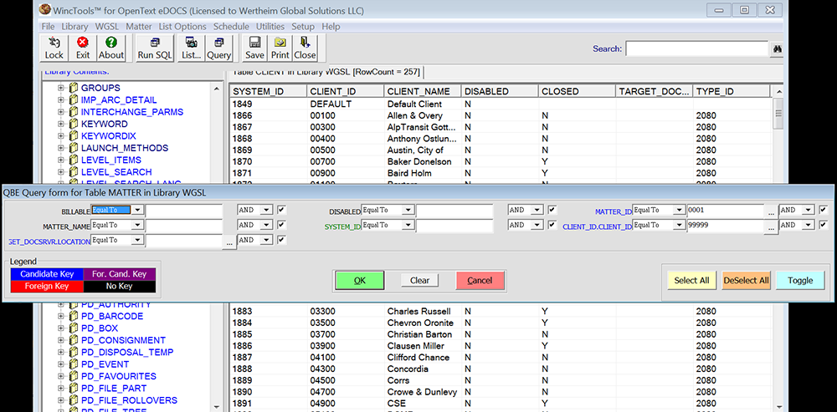Open the File menu
Screen dimensions: 837x412
click(48, 26)
